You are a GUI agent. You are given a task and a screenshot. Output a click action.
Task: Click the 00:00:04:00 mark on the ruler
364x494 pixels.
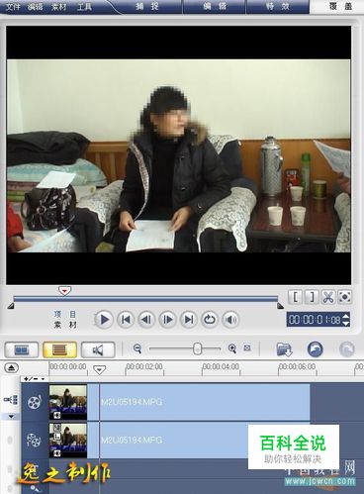[x=221, y=366]
